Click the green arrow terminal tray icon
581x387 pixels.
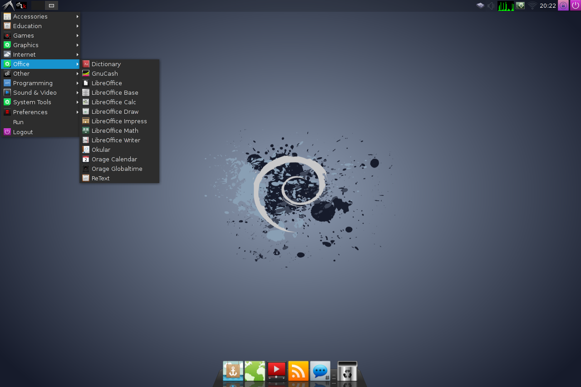(x=520, y=5)
